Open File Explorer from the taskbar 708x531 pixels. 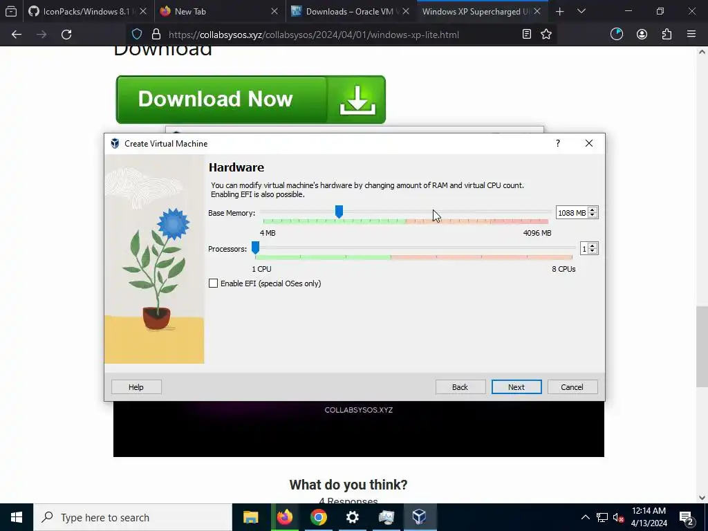[250, 517]
